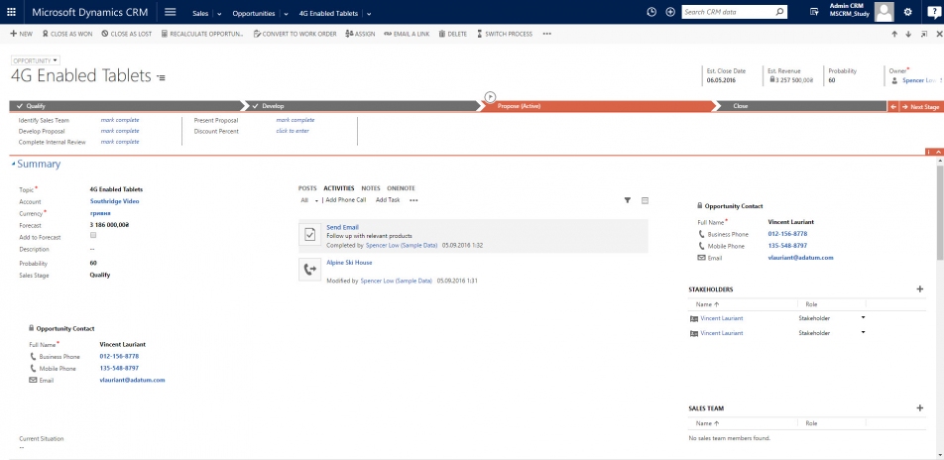Collapse the Summary section

pos(14,165)
